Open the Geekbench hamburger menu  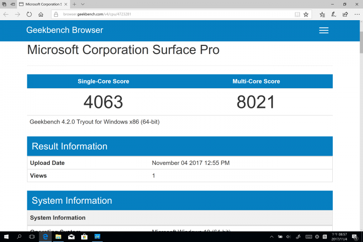324,30
